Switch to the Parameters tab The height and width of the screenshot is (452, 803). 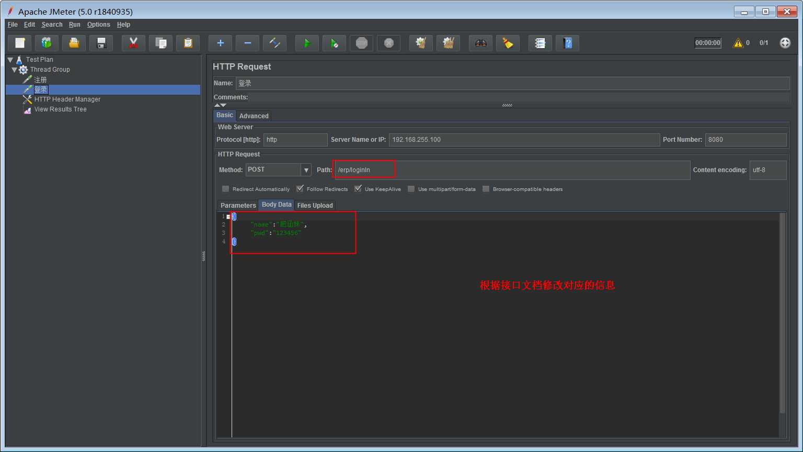(238, 206)
